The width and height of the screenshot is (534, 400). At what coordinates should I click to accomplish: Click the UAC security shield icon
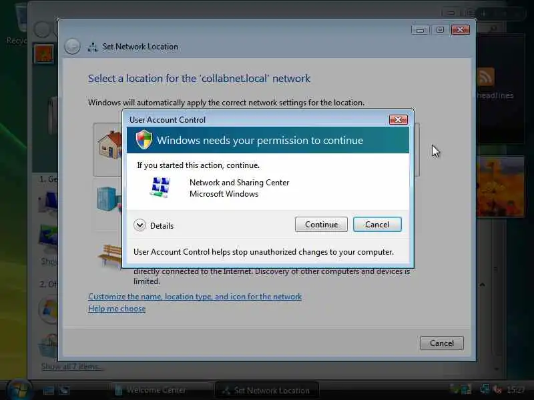pyautogui.click(x=144, y=139)
